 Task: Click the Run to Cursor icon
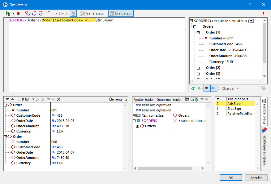click(x=48, y=13)
